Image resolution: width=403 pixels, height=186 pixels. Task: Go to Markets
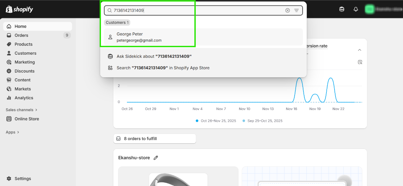coord(37,89)
